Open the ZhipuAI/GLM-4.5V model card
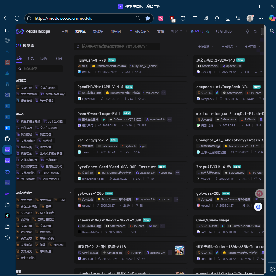Image resolution: width=276 pixels, height=276 pixels. 229,172
